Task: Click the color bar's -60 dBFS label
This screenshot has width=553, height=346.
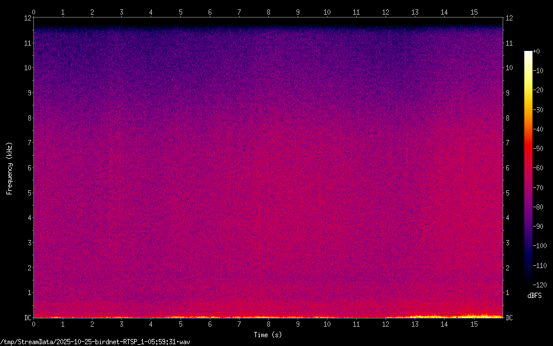Action: [x=537, y=167]
